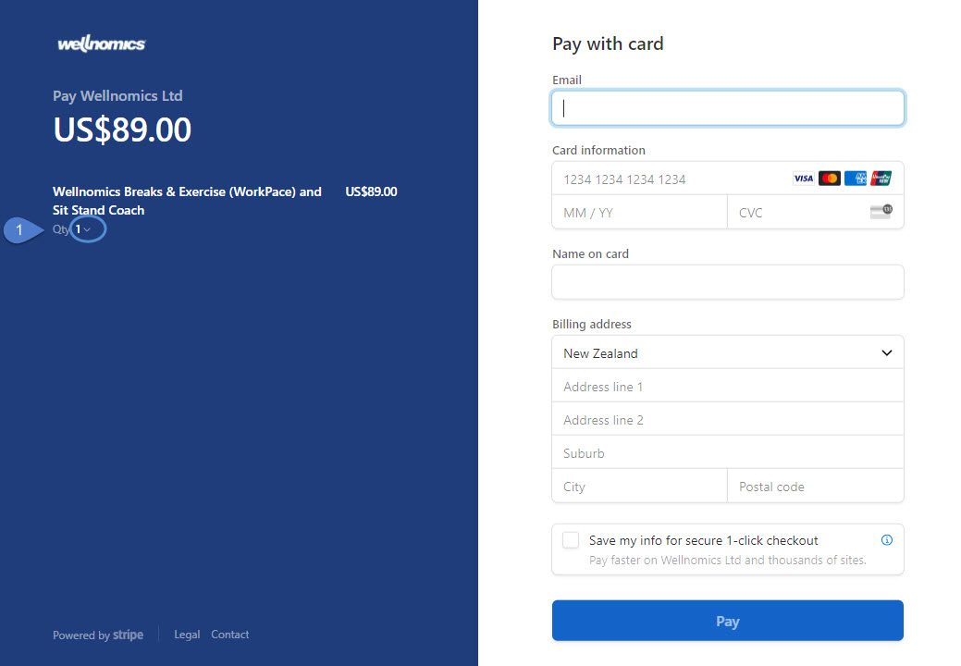The width and height of the screenshot is (961, 666).
Task: Open the Contact link
Action: [x=229, y=635]
